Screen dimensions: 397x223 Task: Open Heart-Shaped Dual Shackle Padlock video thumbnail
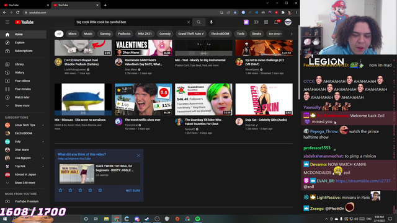tap(83, 48)
